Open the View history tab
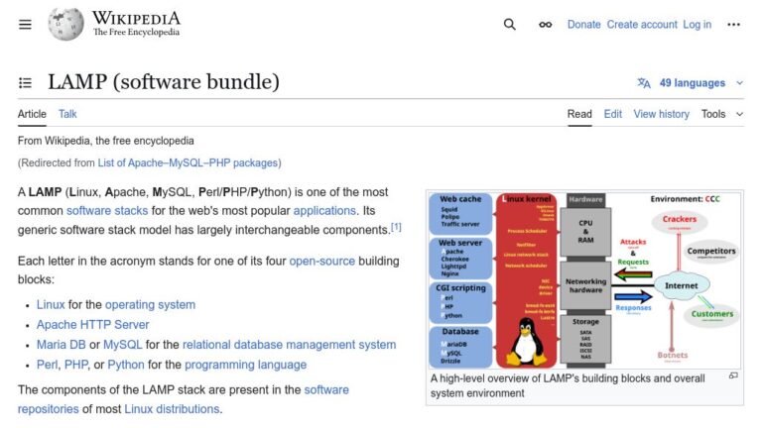Screen dimensions: 762x428 point(661,114)
